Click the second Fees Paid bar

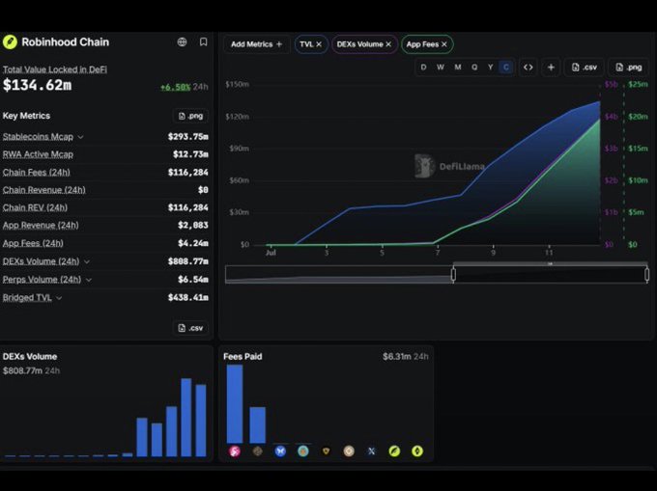point(258,424)
